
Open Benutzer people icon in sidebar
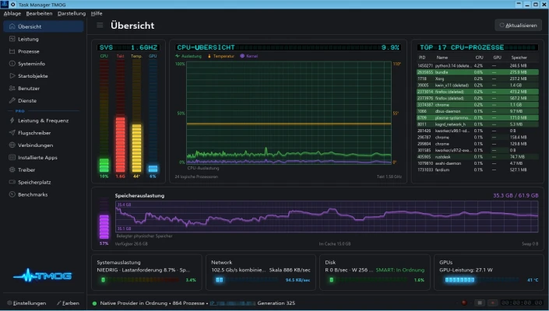[x=12, y=88]
